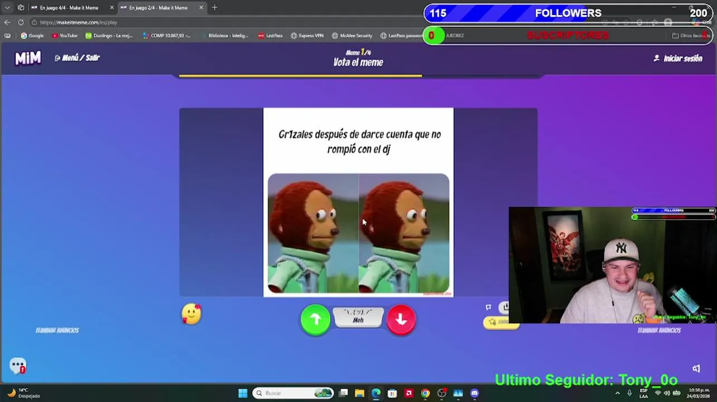717x402 pixels.
Task: Open AMD software on taskbar
Action: coord(409,393)
